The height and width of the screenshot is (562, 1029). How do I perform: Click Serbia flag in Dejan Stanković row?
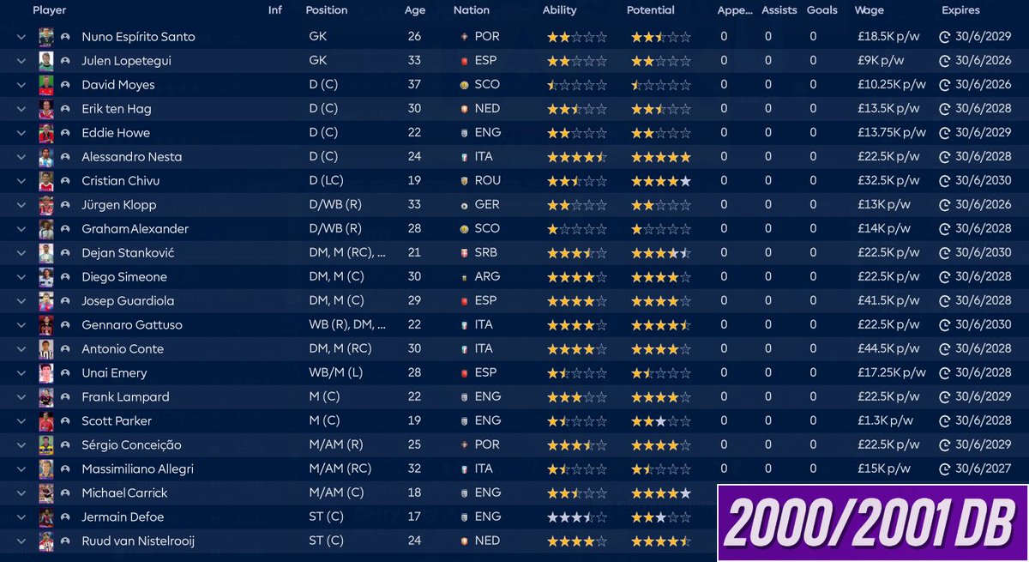pos(464,253)
